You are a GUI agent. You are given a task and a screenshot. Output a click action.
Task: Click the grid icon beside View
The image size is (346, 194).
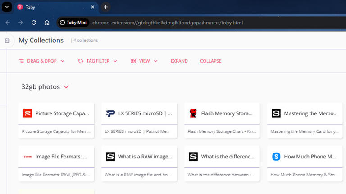tap(133, 61)
